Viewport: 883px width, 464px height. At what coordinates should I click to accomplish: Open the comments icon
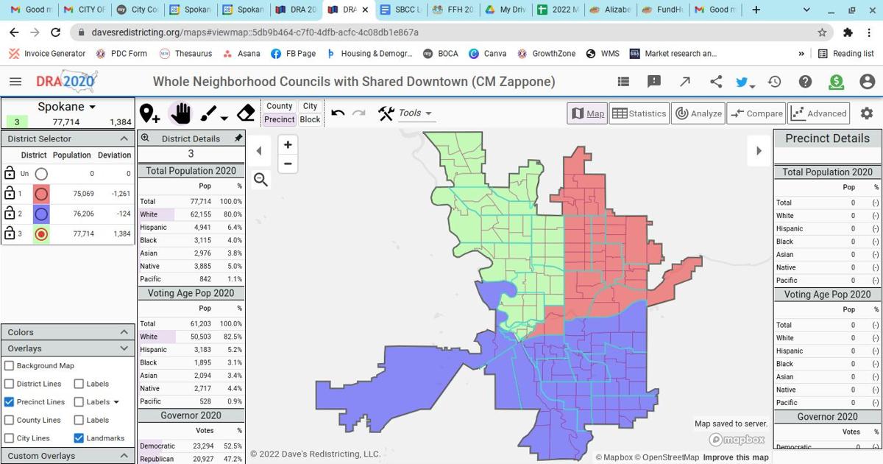(654, 82)
